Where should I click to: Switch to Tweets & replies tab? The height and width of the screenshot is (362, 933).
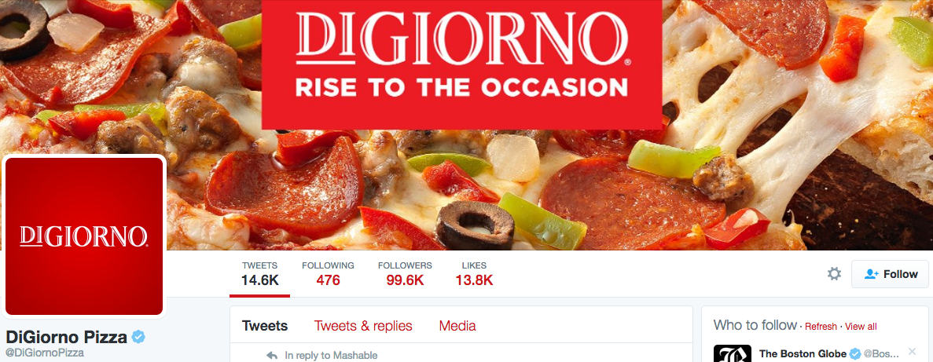click(x=363, y=326)
